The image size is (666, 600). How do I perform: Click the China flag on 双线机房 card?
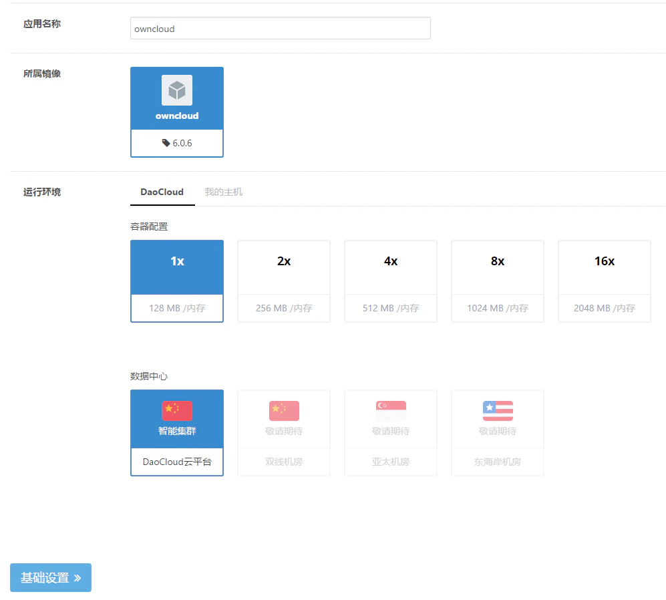(284, 411)
